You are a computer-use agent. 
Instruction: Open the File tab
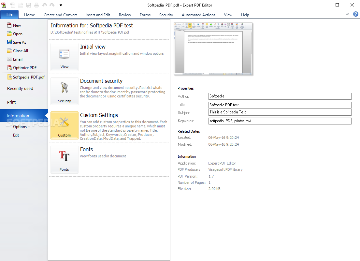[9, 14]
